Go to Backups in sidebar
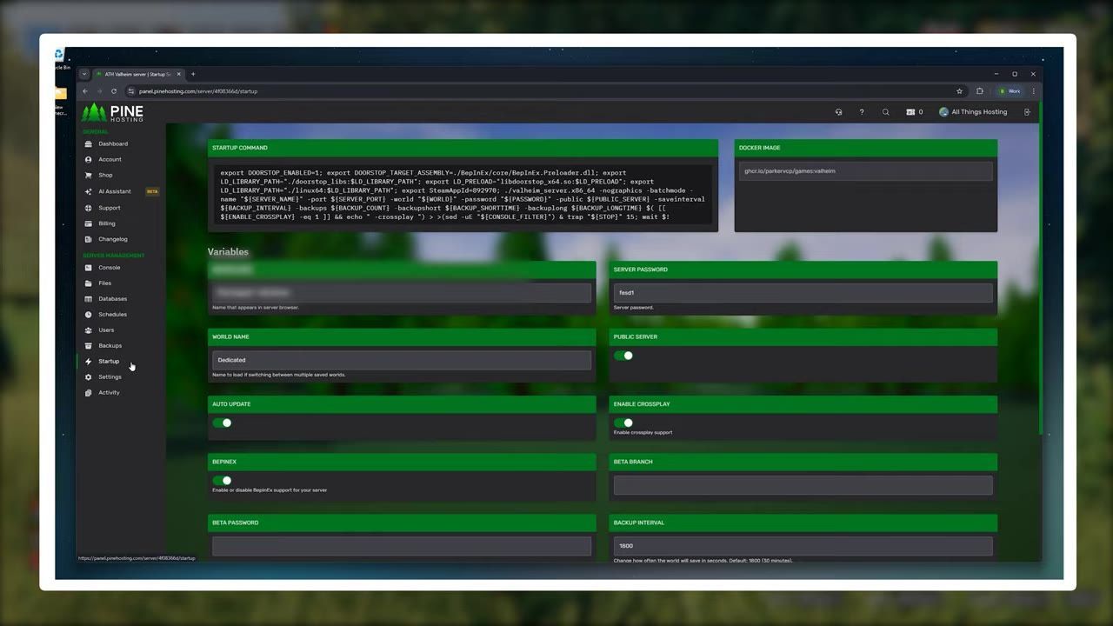The height and width of the screenshot is (626, 1113). [110, 345]
